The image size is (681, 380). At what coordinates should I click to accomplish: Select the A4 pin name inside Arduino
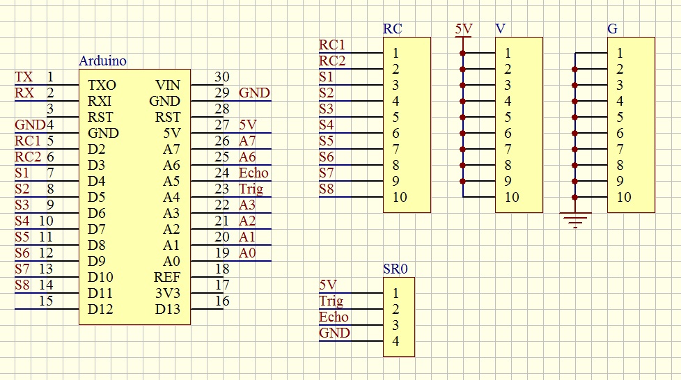pyautogui.click(x=171, y=198)
